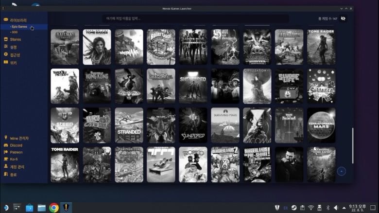
Task: Open the Ko-fi link
Action: [11, 159]
